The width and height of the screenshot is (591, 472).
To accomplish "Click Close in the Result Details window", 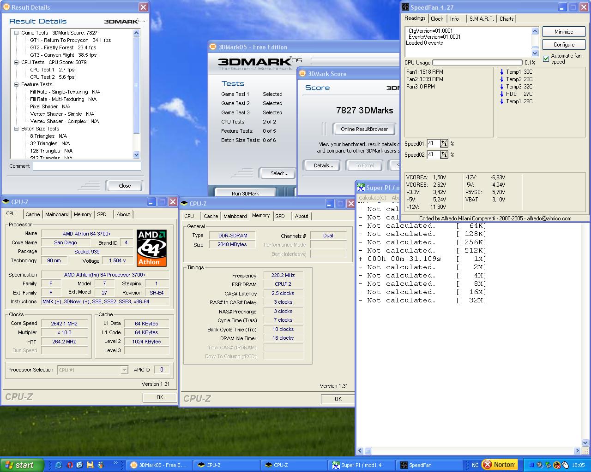I will click(125, 186).
